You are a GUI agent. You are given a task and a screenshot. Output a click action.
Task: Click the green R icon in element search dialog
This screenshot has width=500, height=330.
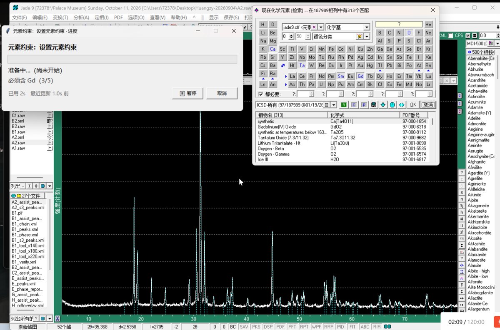tap(344, 105)
